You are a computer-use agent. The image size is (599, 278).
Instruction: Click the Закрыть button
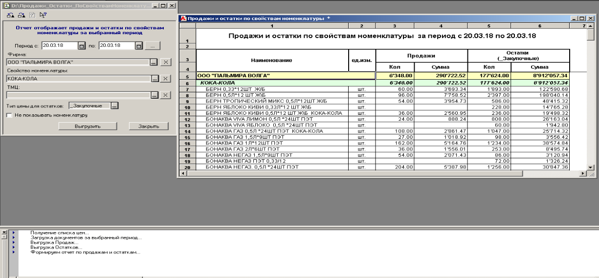149,126
